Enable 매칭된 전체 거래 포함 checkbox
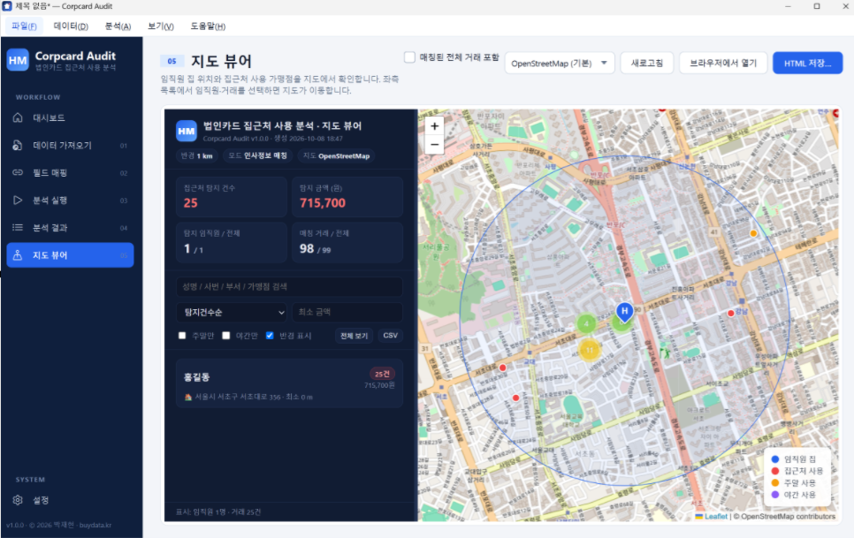 pos(409,57)
